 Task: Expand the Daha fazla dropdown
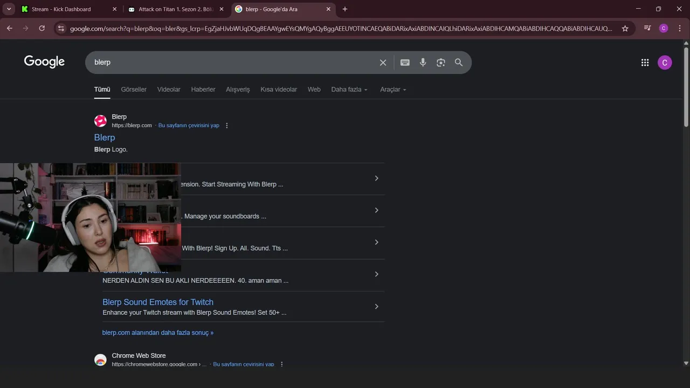349,89
